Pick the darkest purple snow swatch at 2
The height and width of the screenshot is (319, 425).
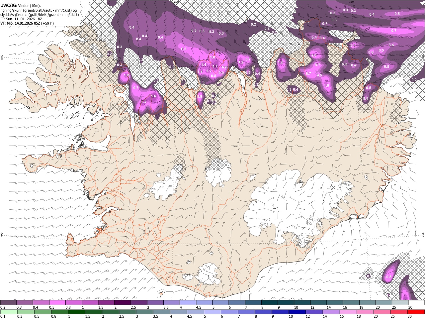123,303
